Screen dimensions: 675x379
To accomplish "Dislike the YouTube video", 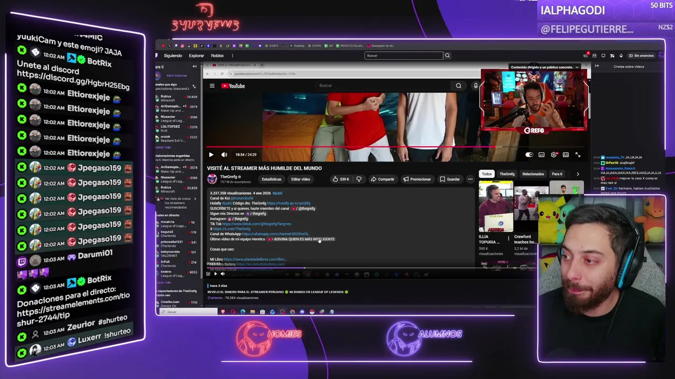I will 359,179.
